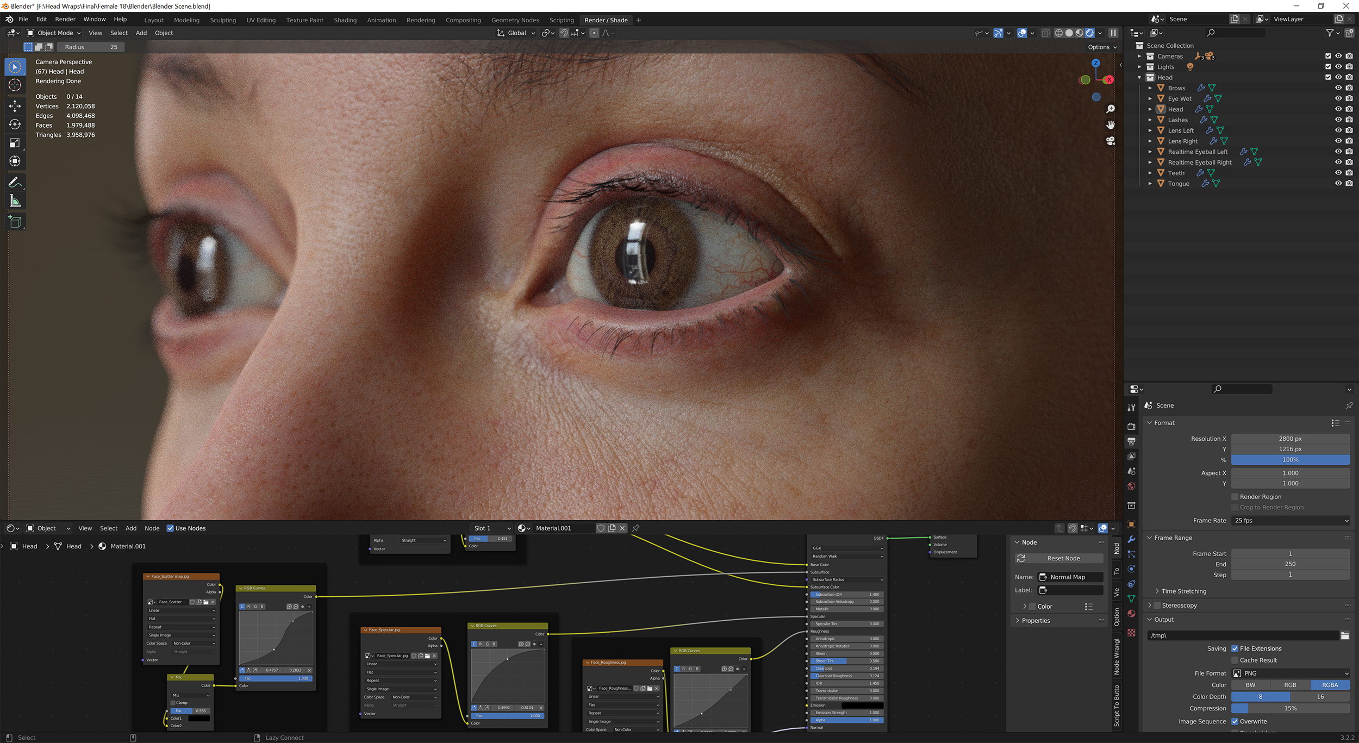Collapse the Head collection in the Outliner

pyautogui.click(x=1139, y=77)
